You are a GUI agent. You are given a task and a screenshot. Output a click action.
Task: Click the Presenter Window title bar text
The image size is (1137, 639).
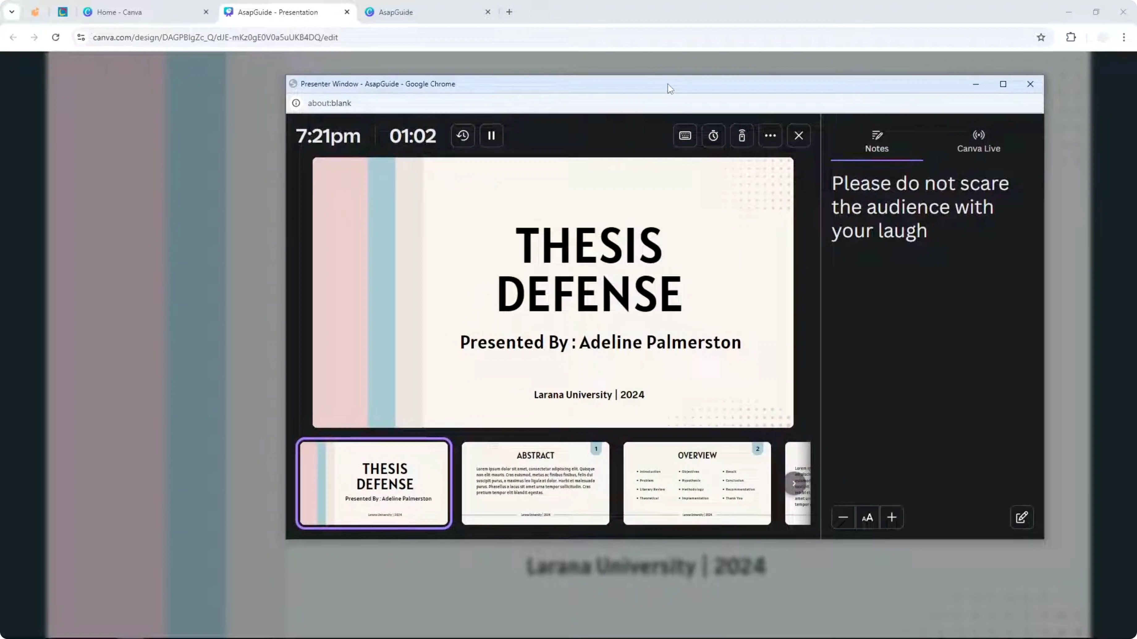coord(378,84)
